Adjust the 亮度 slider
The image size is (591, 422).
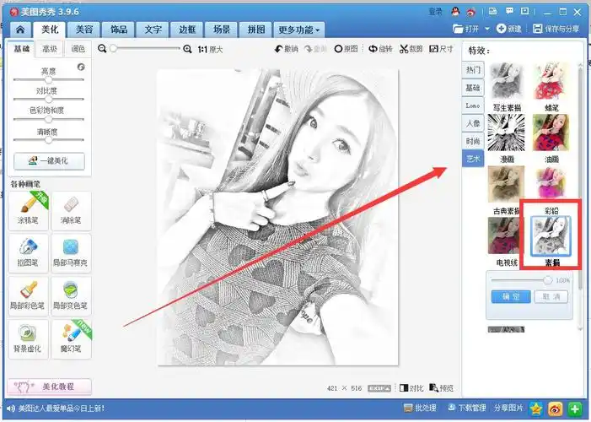pos(49,79)
